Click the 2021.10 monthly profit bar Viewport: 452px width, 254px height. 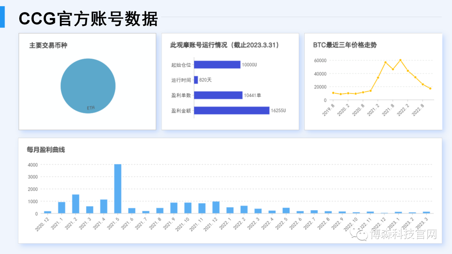(x=188, y=208)
